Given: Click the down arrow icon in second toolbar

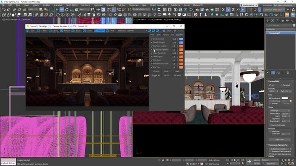Looking at the screenshot, I should point(205,14).
